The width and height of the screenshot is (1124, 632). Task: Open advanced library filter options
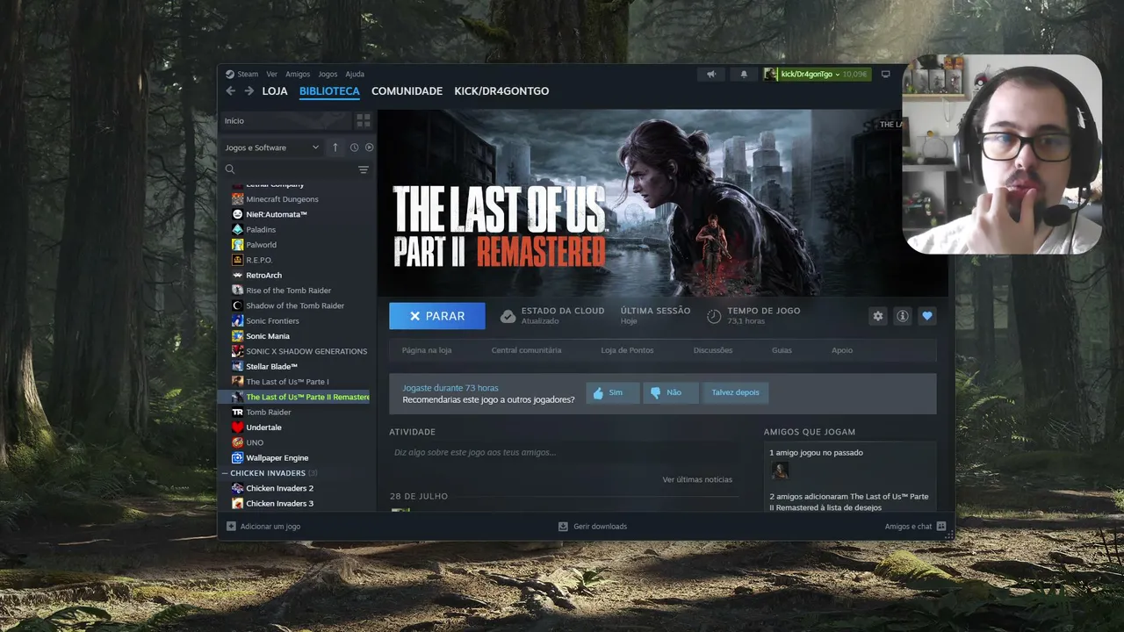point(364,169)
